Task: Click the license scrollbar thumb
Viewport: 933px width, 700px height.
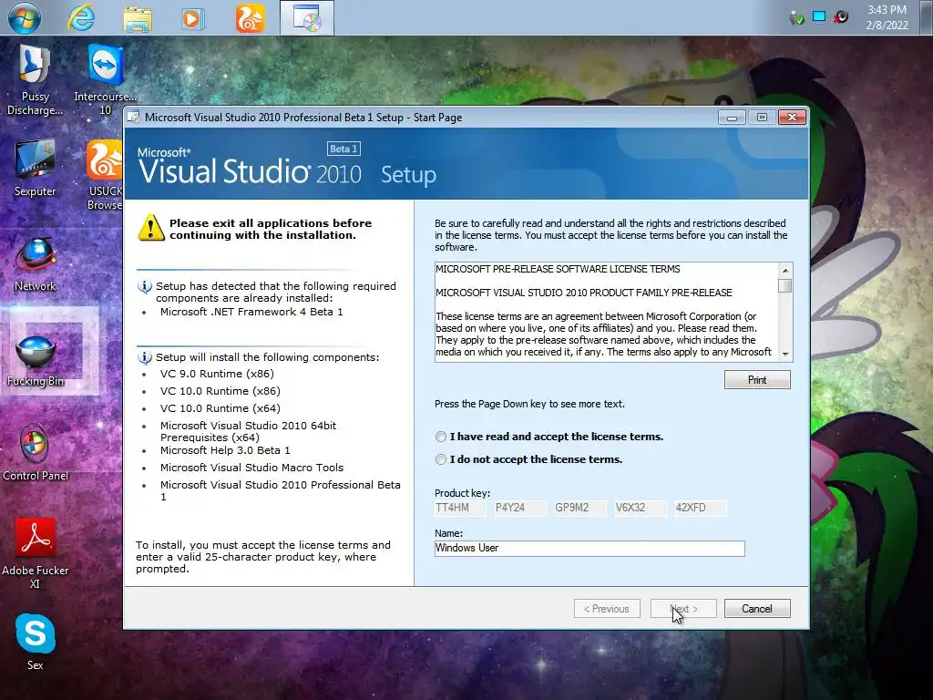Action: click(785, 285)
